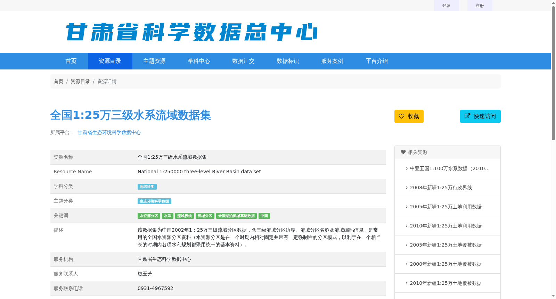Click the chevron before 2010年新疆1:25万土地覆被数据
This screenshot has height=299, width=556.
tap(407, 283)
